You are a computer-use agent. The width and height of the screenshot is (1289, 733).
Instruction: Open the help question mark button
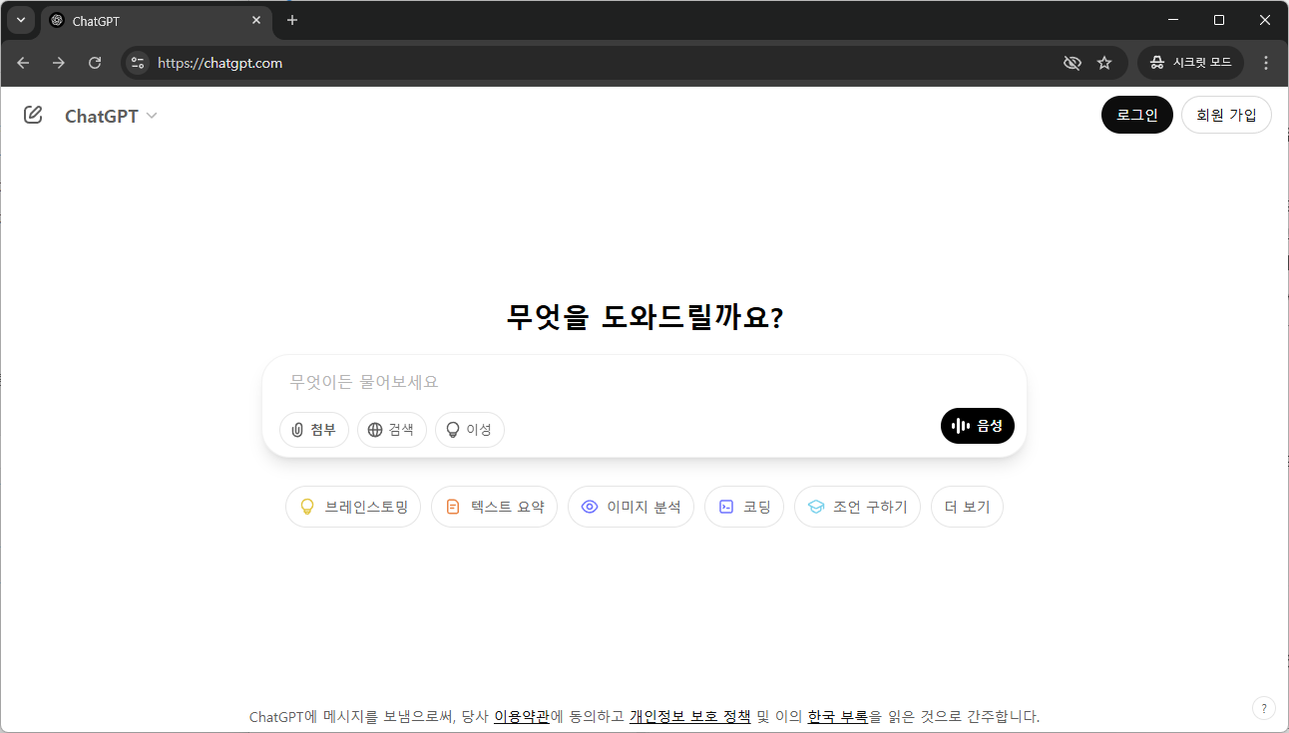1264,708
